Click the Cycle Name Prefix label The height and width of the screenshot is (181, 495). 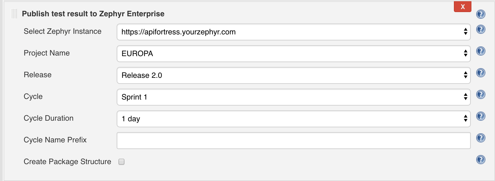point(55,140)
